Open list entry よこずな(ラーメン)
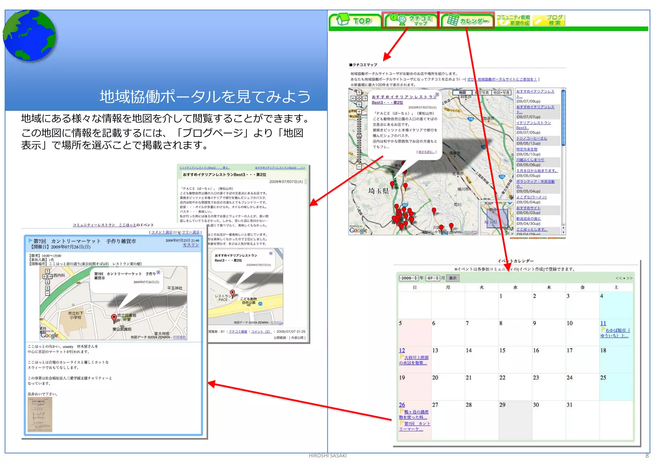 coord(531,197)
